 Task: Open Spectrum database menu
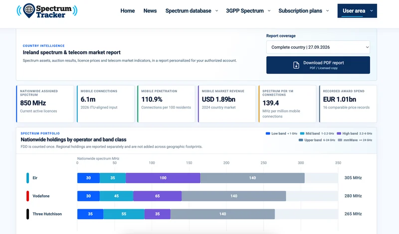[189, 11]
